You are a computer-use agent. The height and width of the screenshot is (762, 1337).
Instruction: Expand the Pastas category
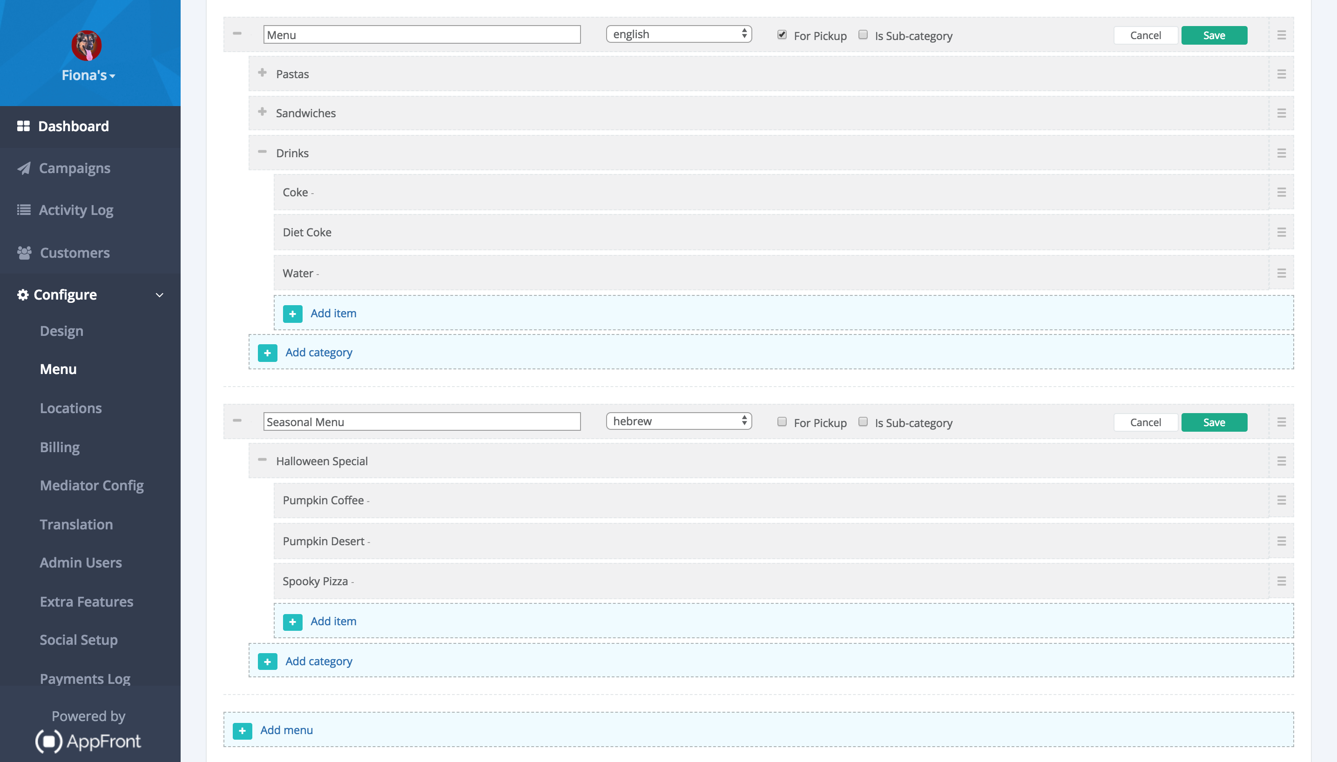tap(263, 73)
